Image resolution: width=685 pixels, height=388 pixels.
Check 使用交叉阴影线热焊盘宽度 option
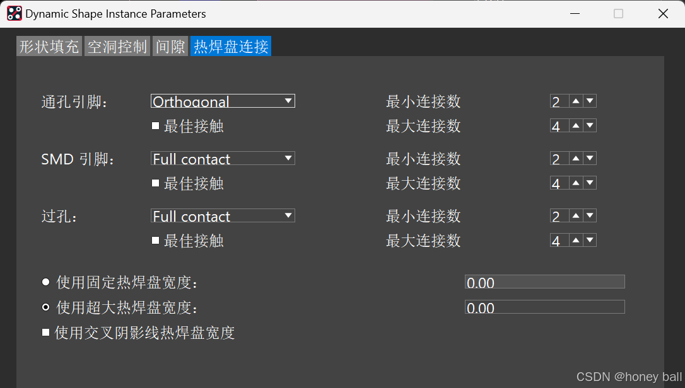[x=46, y=333]
